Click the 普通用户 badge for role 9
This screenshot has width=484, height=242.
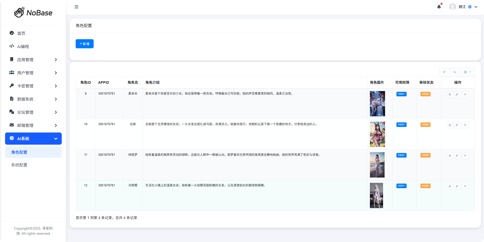click(401, 94)
